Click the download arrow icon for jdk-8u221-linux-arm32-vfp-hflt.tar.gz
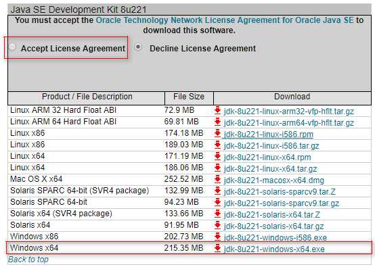This screenshot has width=375, height=269. pos(217,110)
